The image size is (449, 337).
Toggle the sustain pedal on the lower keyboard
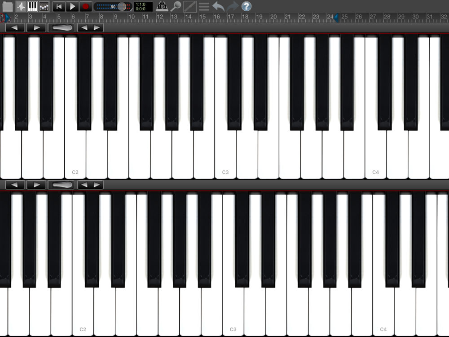tap(61, 185)
